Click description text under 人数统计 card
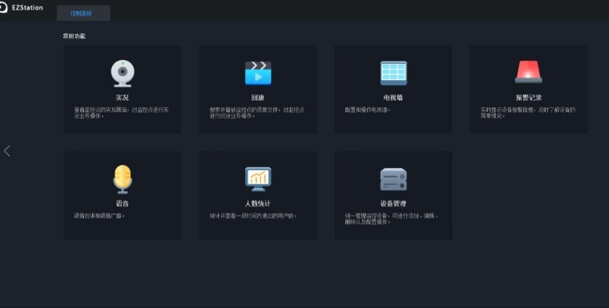Viewport: 609px width, 308px height. tap(253, 216)
